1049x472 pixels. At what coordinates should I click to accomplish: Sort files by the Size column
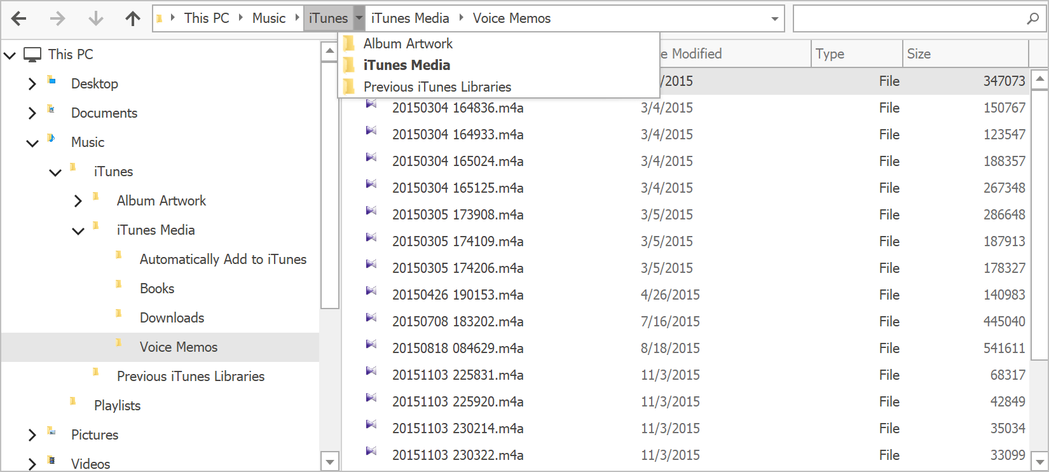point(964,54)
